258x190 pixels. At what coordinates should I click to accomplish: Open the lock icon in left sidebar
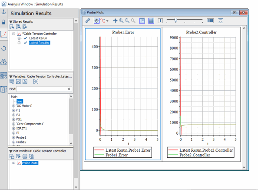tap(3, 22)
